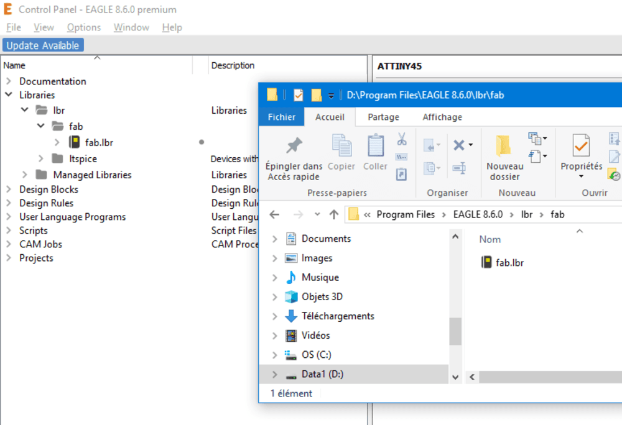Collapse the Libraries node

(9, 95)
